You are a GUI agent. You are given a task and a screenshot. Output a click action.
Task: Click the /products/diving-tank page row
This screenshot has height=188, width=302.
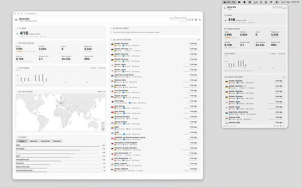click(x=61, y=171)
